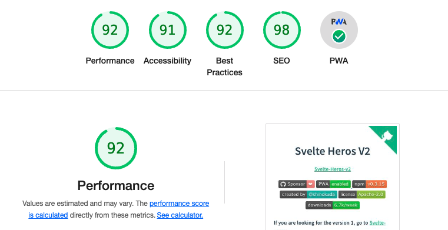Click the Svelte-Heros-v2 link in thumbnail
This screenshot has height=230, width=448.
click(333, 169)
